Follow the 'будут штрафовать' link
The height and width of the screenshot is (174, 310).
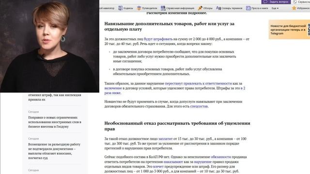point(158,39)
